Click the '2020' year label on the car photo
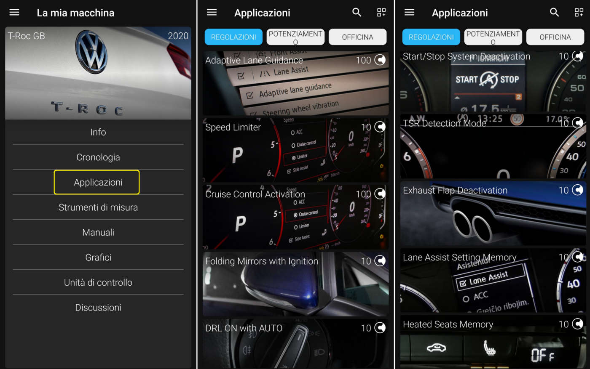The width and height of the screenshot is (590, 369). [178, 36]
